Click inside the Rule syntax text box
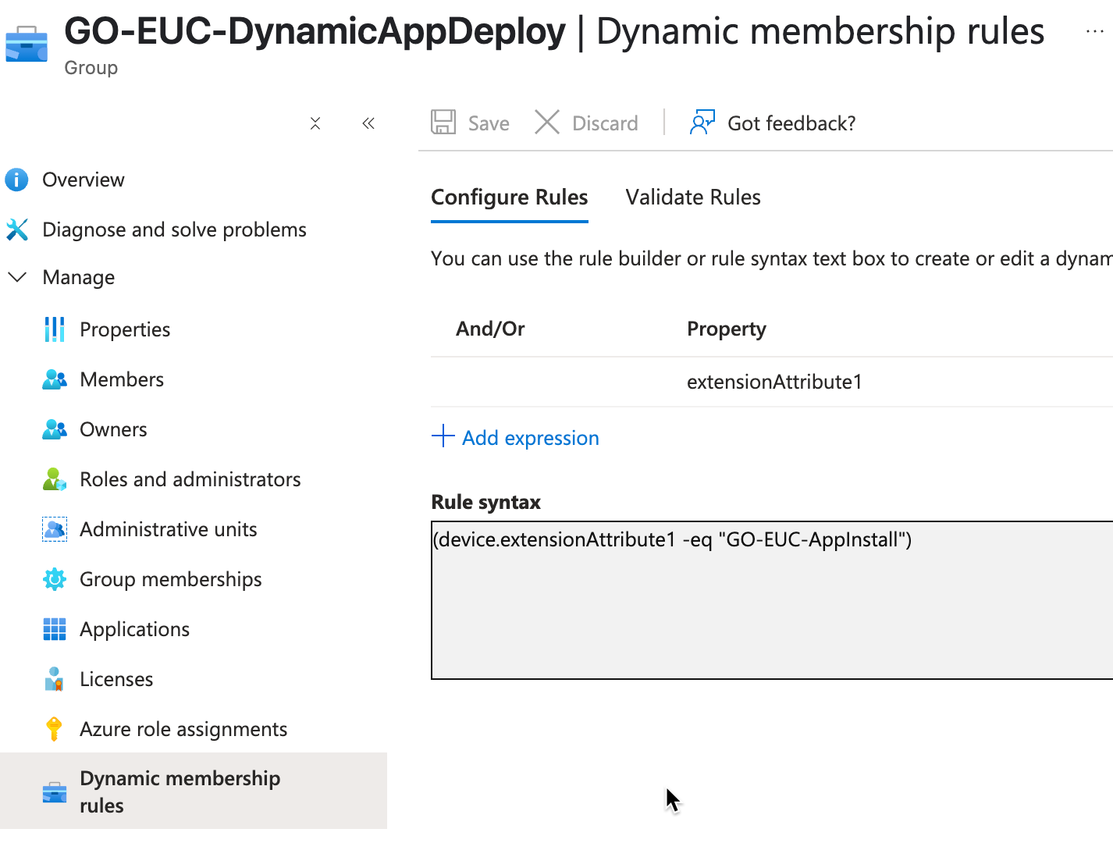This screenshot has height=843, width=1113. 772,600
